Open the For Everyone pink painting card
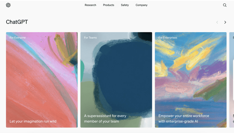 click(x=42, y=80)
